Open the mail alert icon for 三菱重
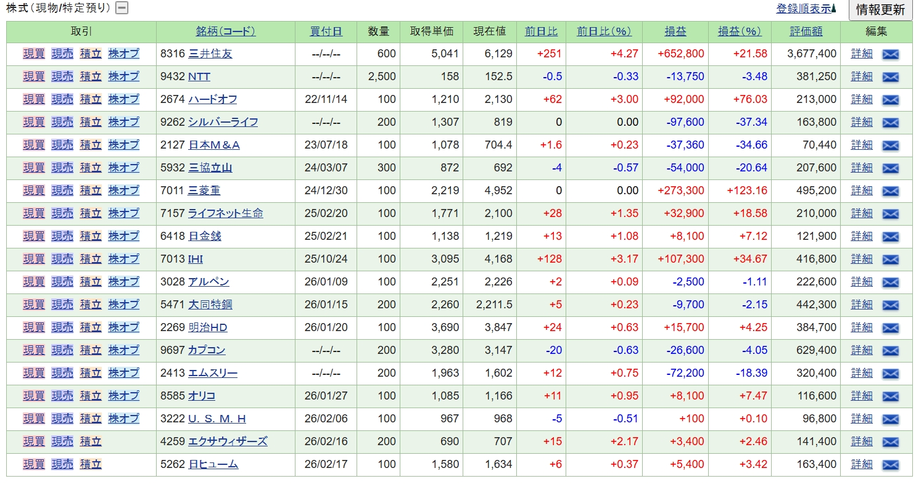 click(890, 191)
